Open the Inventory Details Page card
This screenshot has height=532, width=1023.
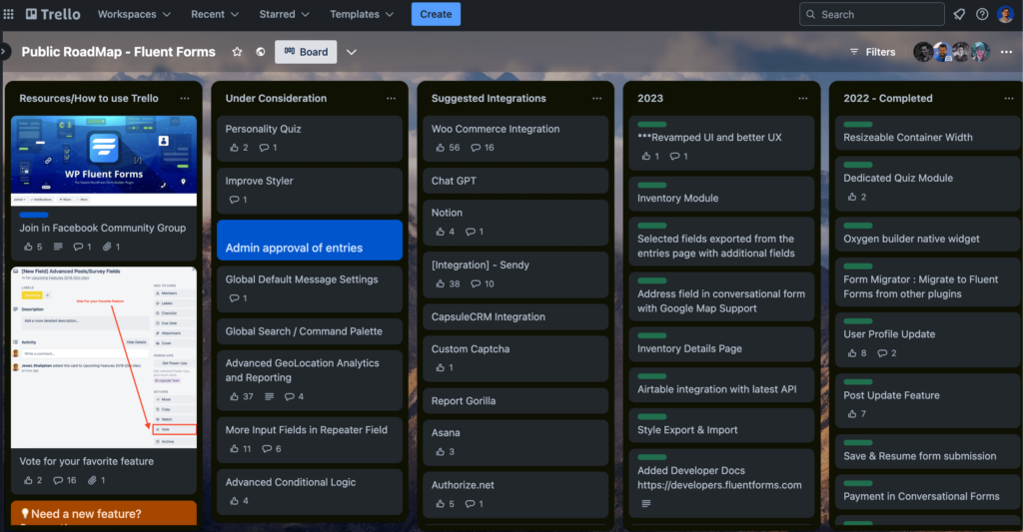tap(721, 343)
